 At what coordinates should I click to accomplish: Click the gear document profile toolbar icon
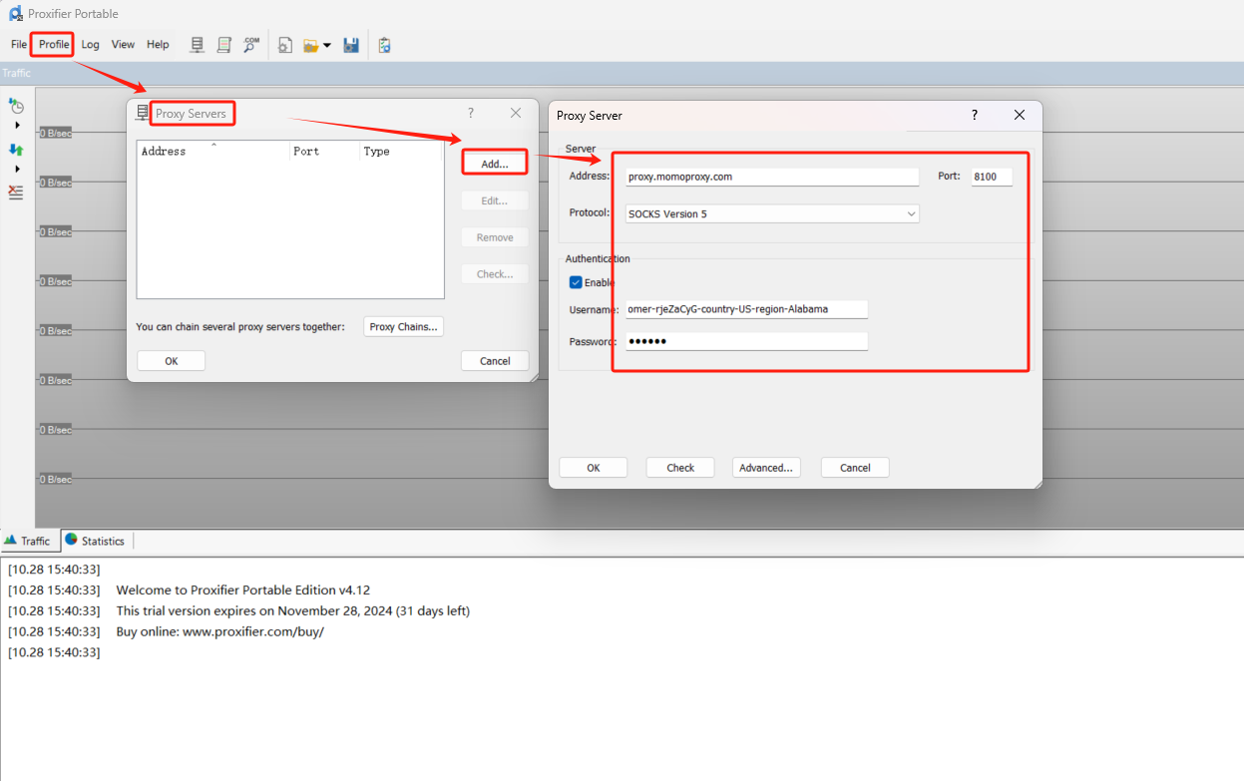click(x=285, y=45)
